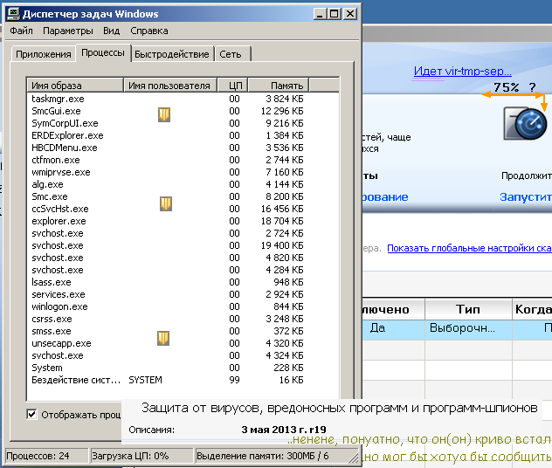
Task: Click the 3 мая 2013 г. r19 definitions date
Action: tap(284, 430)
